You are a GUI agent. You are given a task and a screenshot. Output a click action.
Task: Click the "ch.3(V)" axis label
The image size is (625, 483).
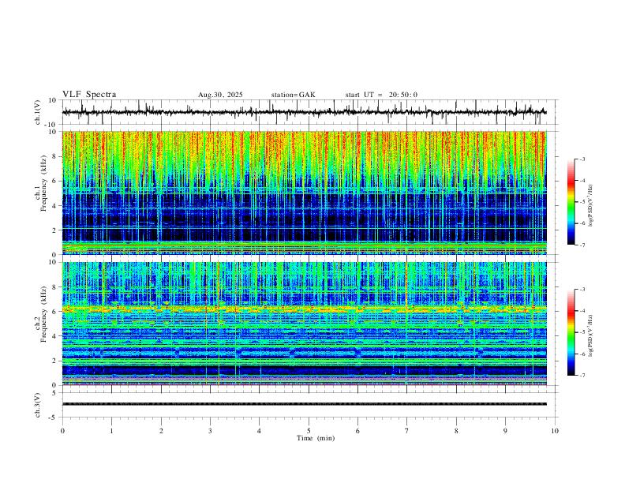[x=38, y=406]
